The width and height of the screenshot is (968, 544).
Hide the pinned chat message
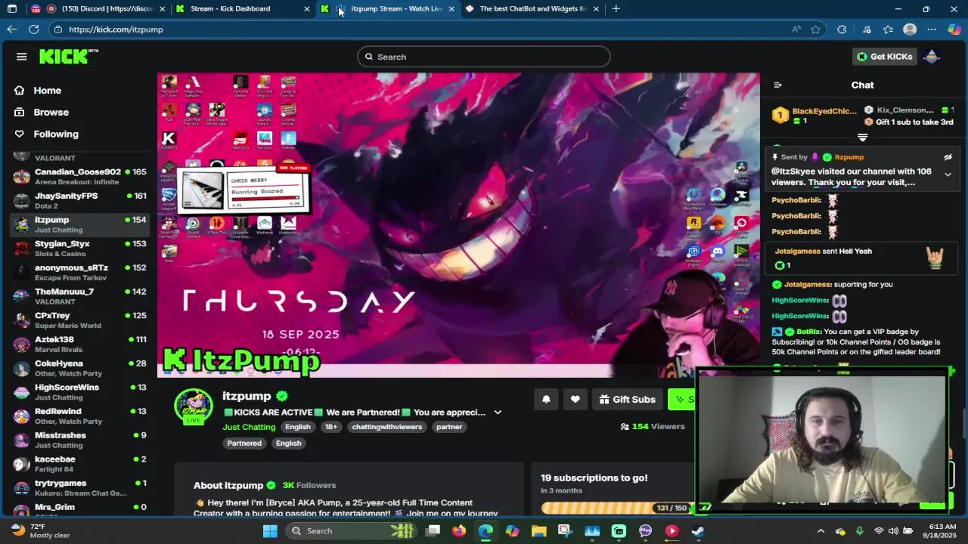coord(948,157)
